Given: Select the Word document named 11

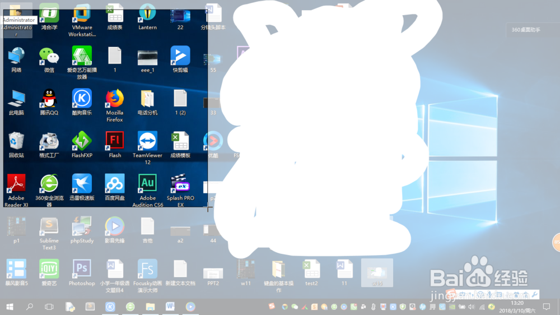Looking at the screenshot, I should 344,273.
